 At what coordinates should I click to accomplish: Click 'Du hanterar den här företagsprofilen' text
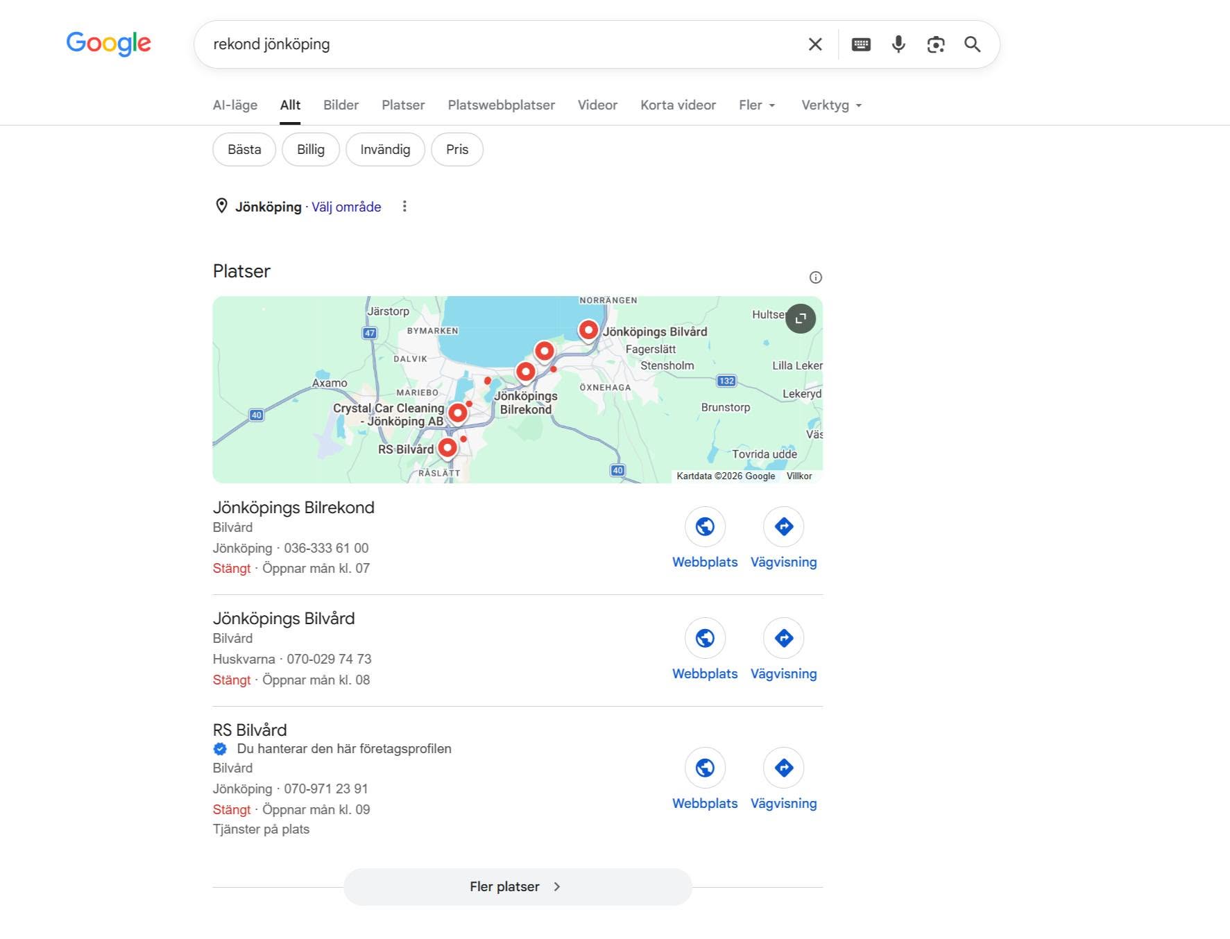coord(344,749)
